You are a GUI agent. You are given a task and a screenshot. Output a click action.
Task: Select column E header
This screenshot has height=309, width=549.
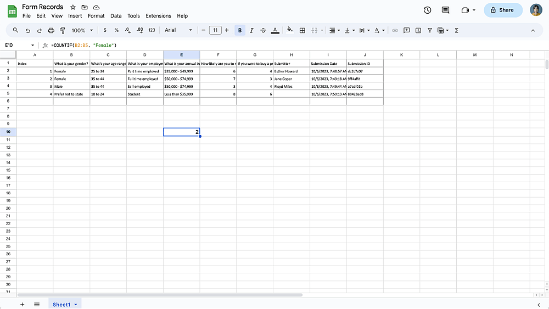tap(181, 55)
